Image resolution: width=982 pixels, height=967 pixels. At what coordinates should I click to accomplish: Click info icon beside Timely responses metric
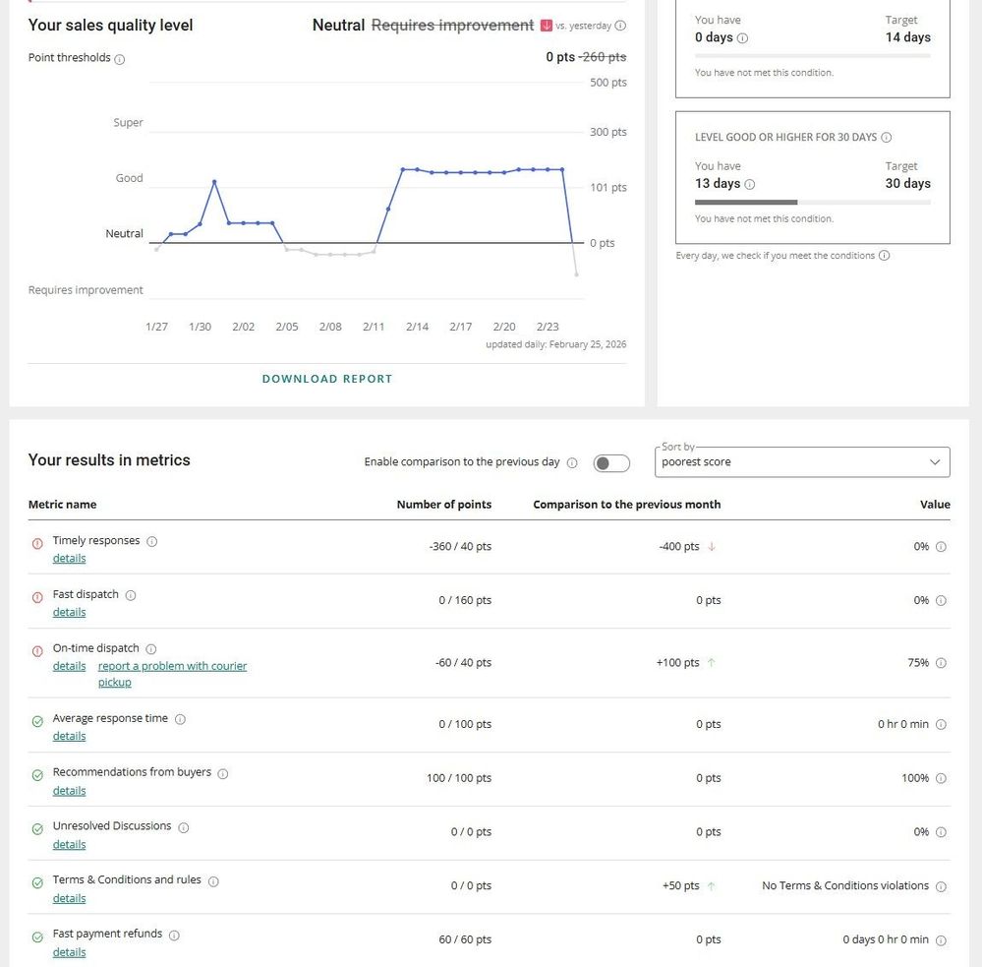[x=152, y=541]
